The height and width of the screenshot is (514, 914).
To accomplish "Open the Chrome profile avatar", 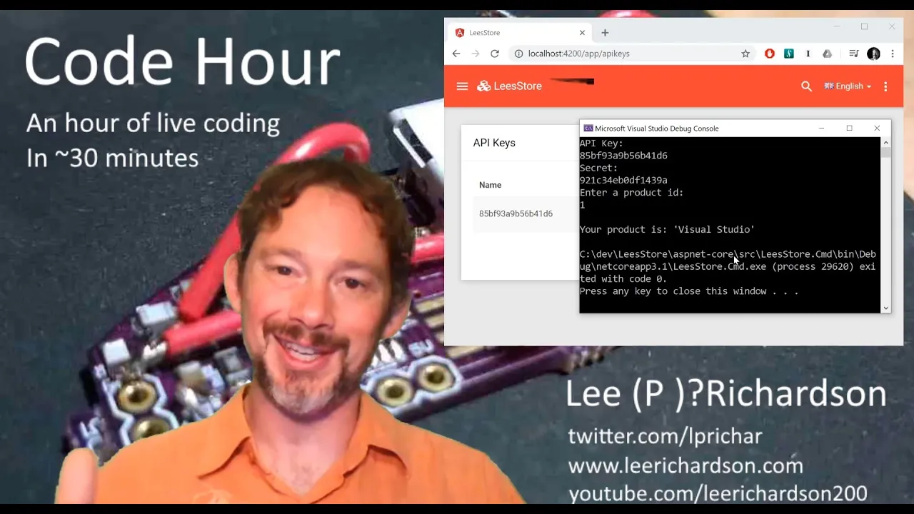I will point(873,54).
